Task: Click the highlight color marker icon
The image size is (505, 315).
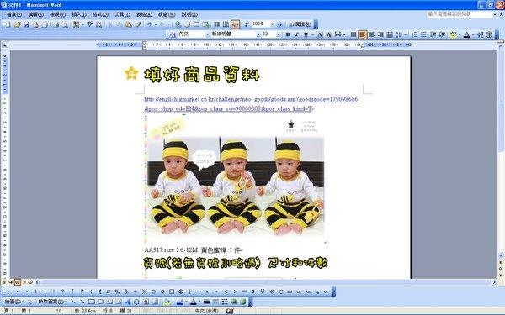Action: 453,34
